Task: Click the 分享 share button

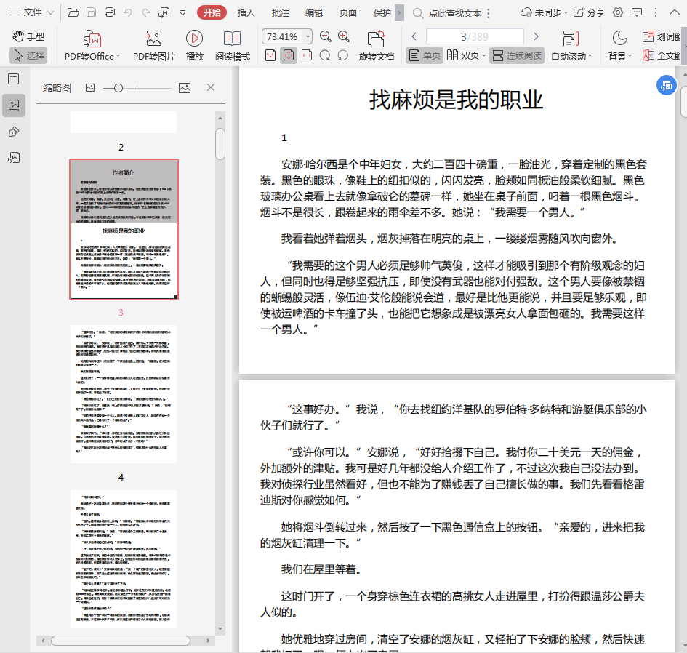Action: (x=589, y=12)
